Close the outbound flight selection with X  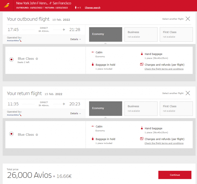tap(188, 19)
